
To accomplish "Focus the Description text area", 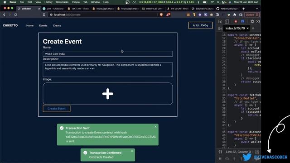I will [x=108, y=70].
